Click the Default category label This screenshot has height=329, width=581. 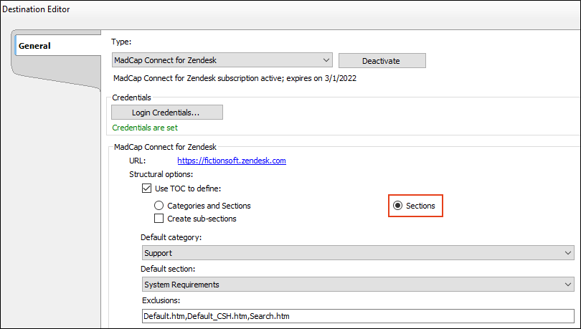[x=171, y=237]
